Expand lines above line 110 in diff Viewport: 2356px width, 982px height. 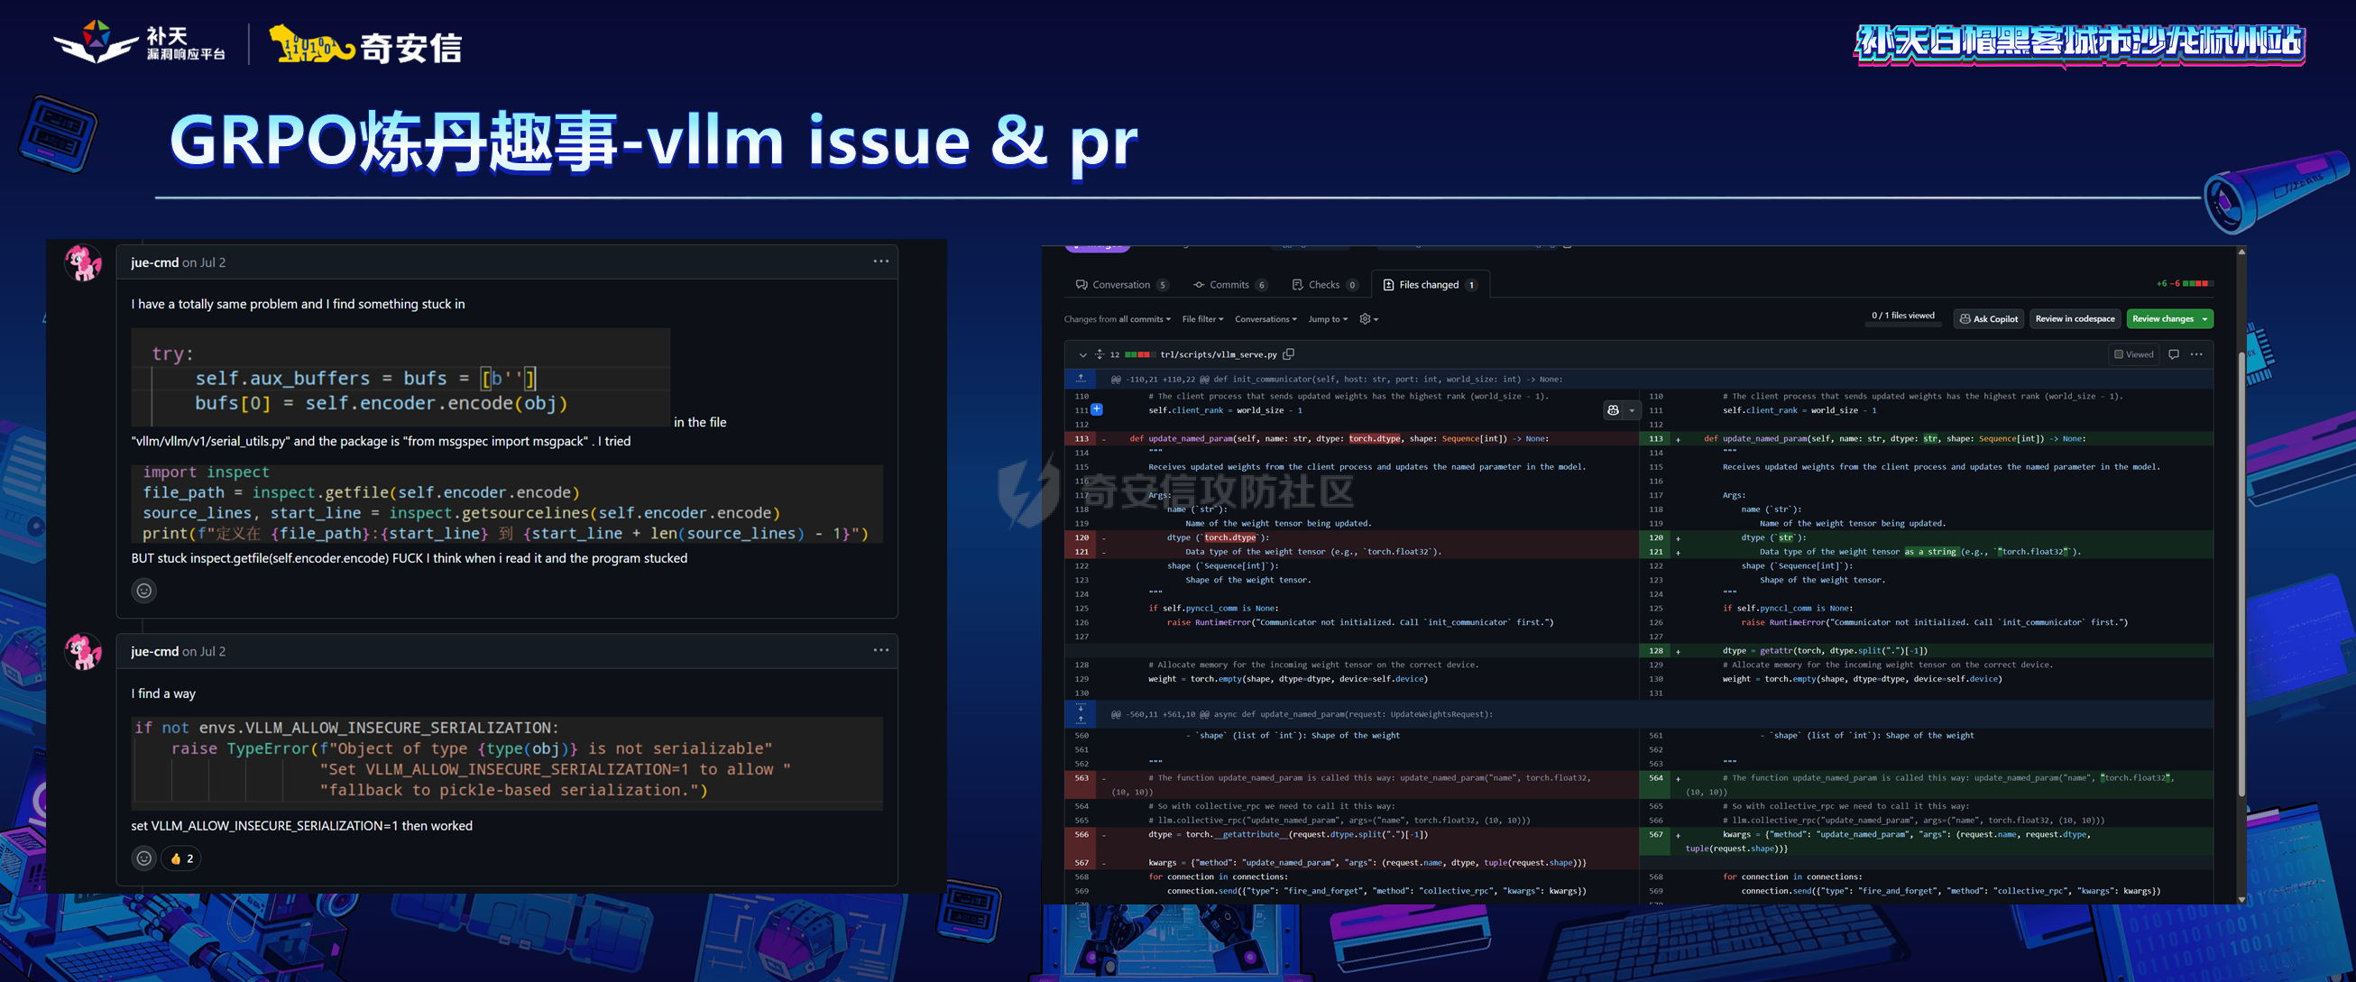point(1081,379)
